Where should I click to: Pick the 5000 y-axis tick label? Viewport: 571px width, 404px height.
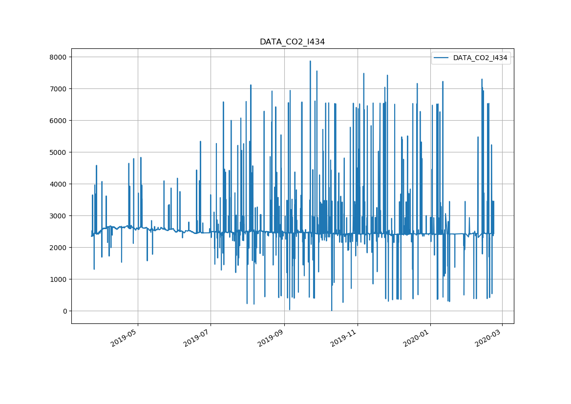pos(59,152)
